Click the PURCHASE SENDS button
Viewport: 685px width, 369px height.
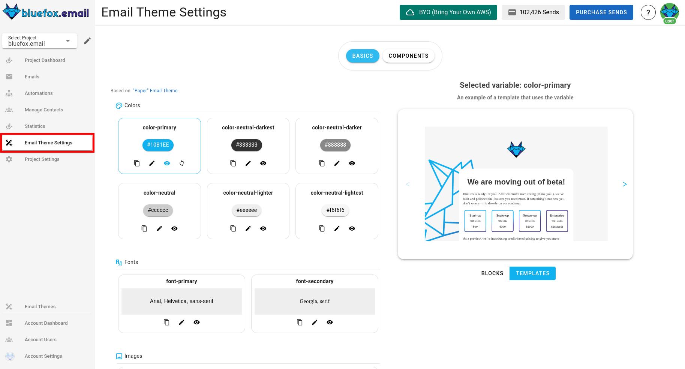point(601,12)
